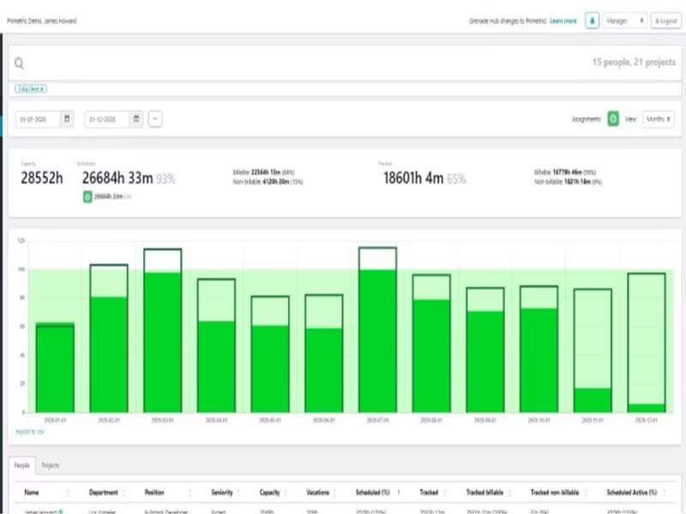Follow the Learn more link
This screenshot has height=514, width=686.
click(x=563, y=21)
